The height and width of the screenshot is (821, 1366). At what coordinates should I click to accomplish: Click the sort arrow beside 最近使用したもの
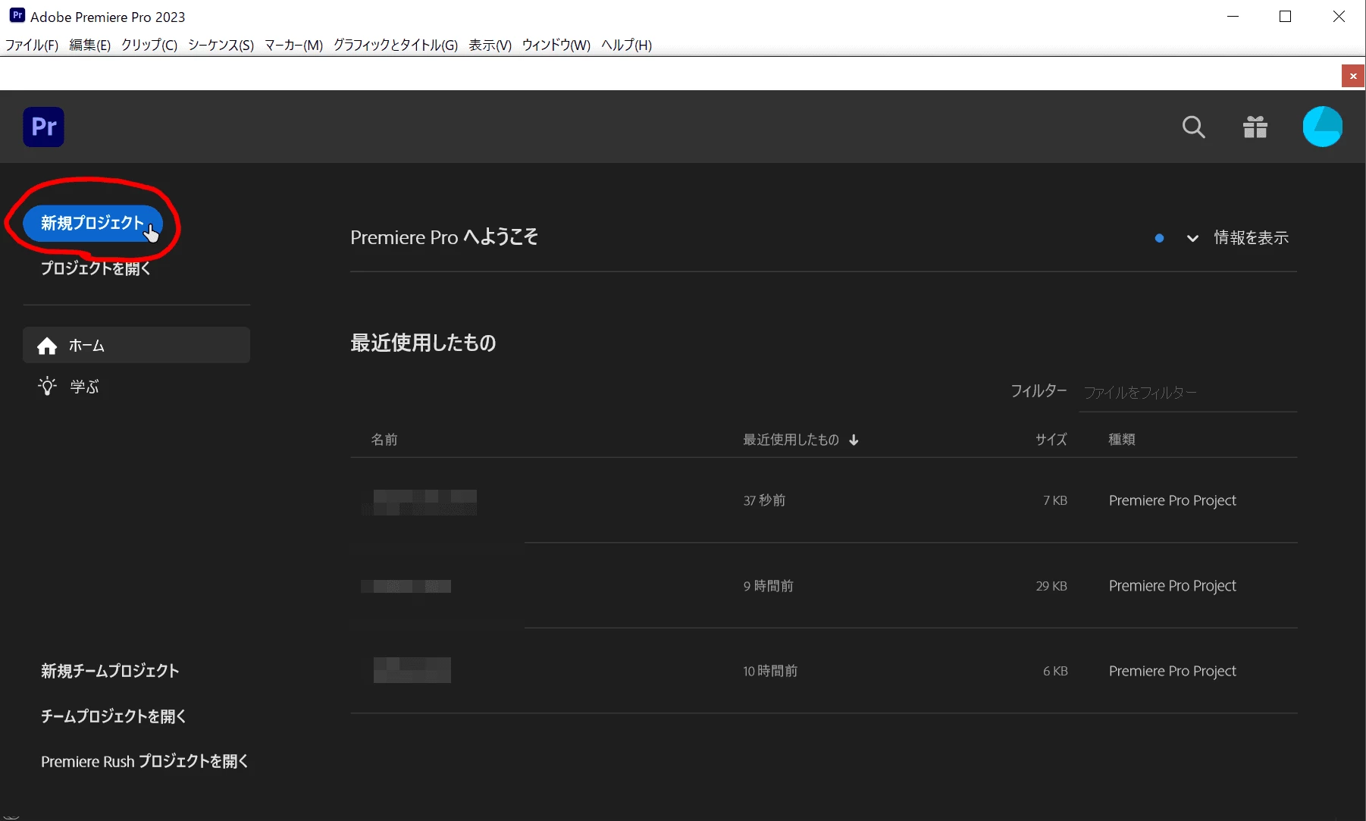pos(854,440)
